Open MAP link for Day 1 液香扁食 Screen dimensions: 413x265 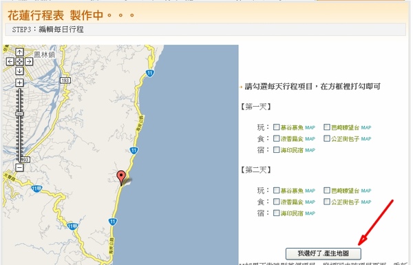310,139
